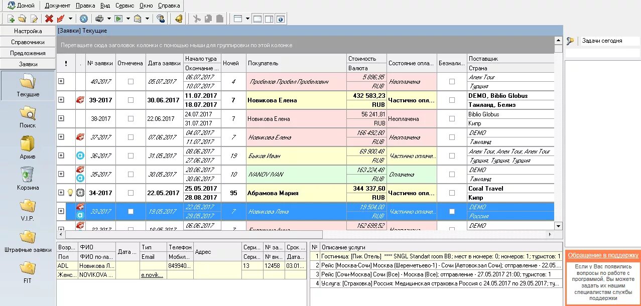Open the Сервис menu
The height and width of the screenshot is (306, 641).
(x=124, y=6)
